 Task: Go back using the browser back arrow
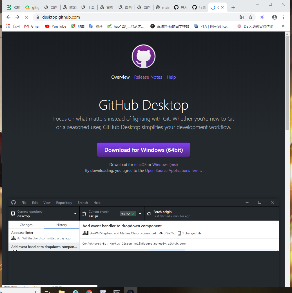click(x=8, y=17)
